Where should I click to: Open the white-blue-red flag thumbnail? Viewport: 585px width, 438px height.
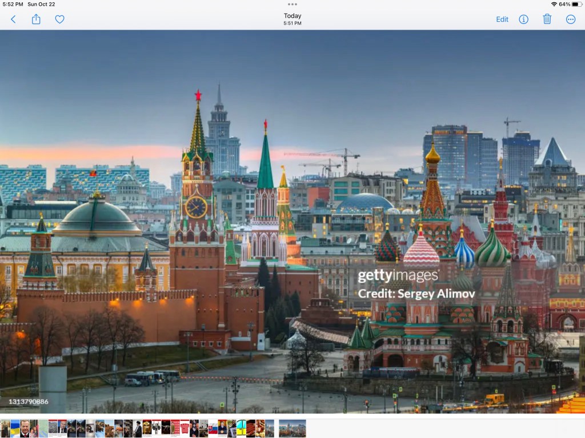[x=213, y=428]
